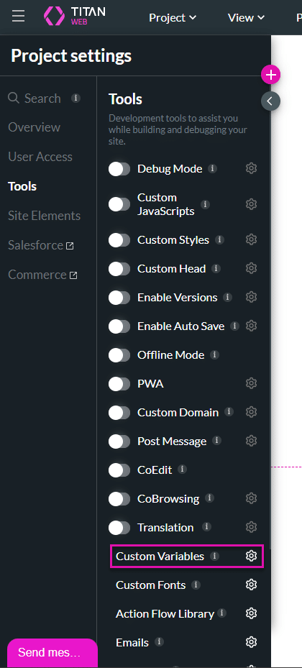Viewport: 302px width, 668px height.
Task: Open Translation gear settings
Action: (252, 527)
